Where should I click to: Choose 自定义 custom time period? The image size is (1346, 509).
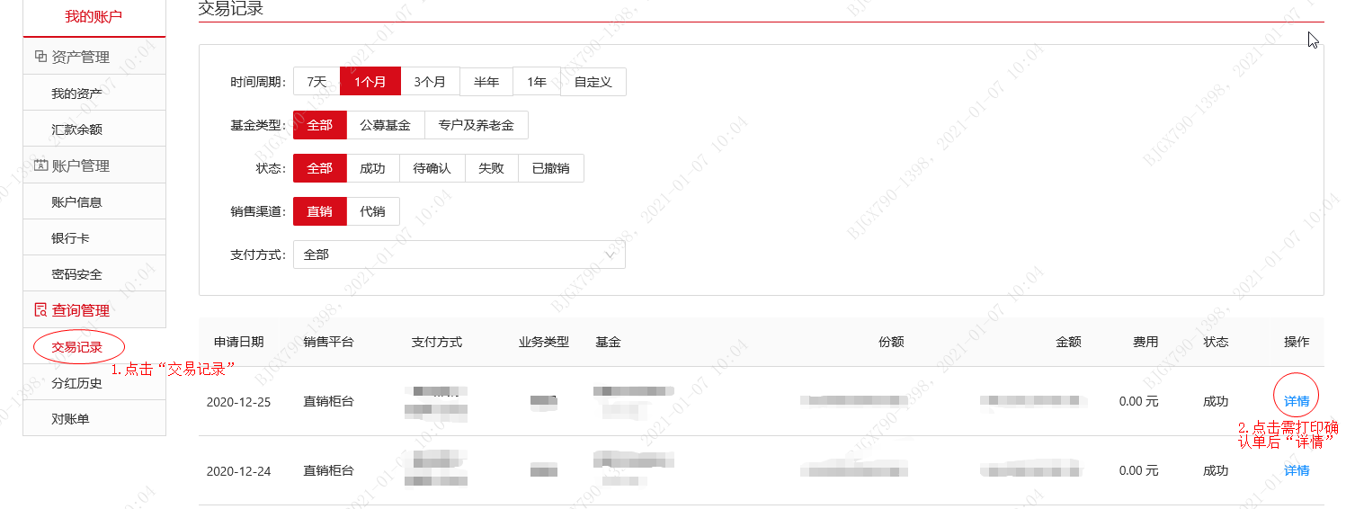(593, 82)
